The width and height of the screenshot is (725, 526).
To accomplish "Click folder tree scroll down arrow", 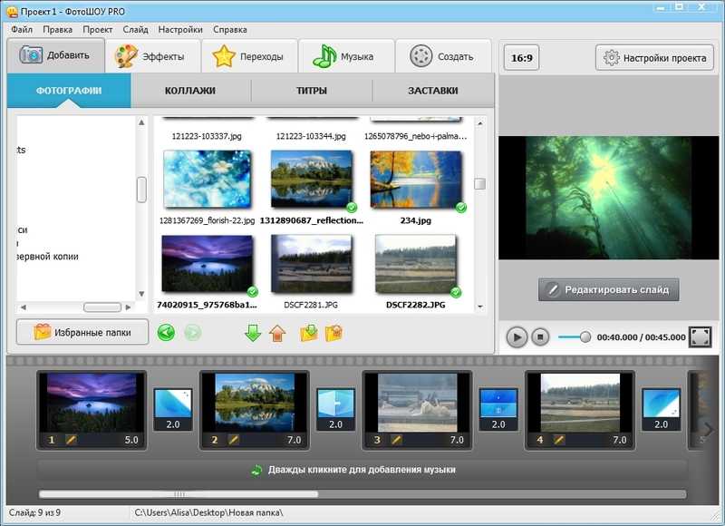I will pos(141,294).
